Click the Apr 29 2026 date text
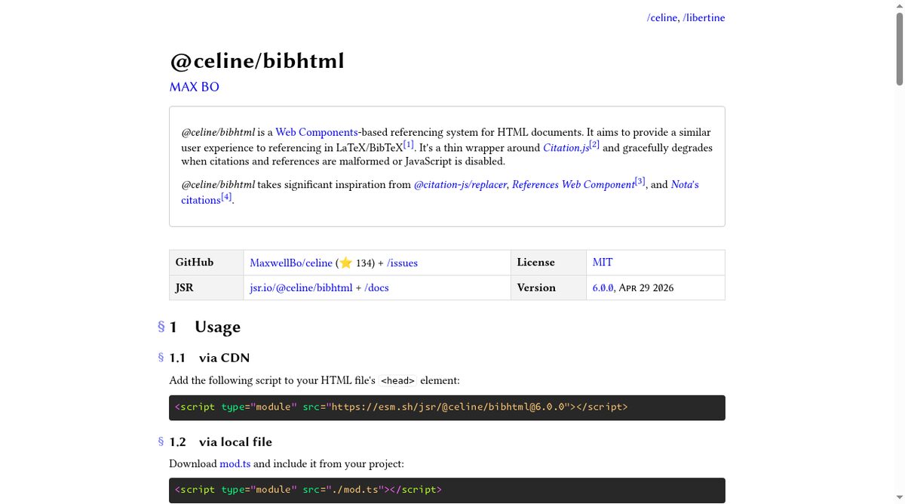905x504 pixels. (646, 287)
